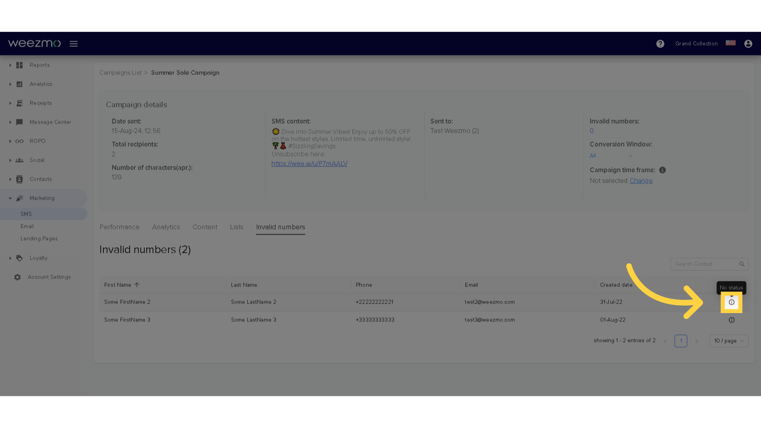Open the unsubscribe wee.ai link

pos(309,164)
